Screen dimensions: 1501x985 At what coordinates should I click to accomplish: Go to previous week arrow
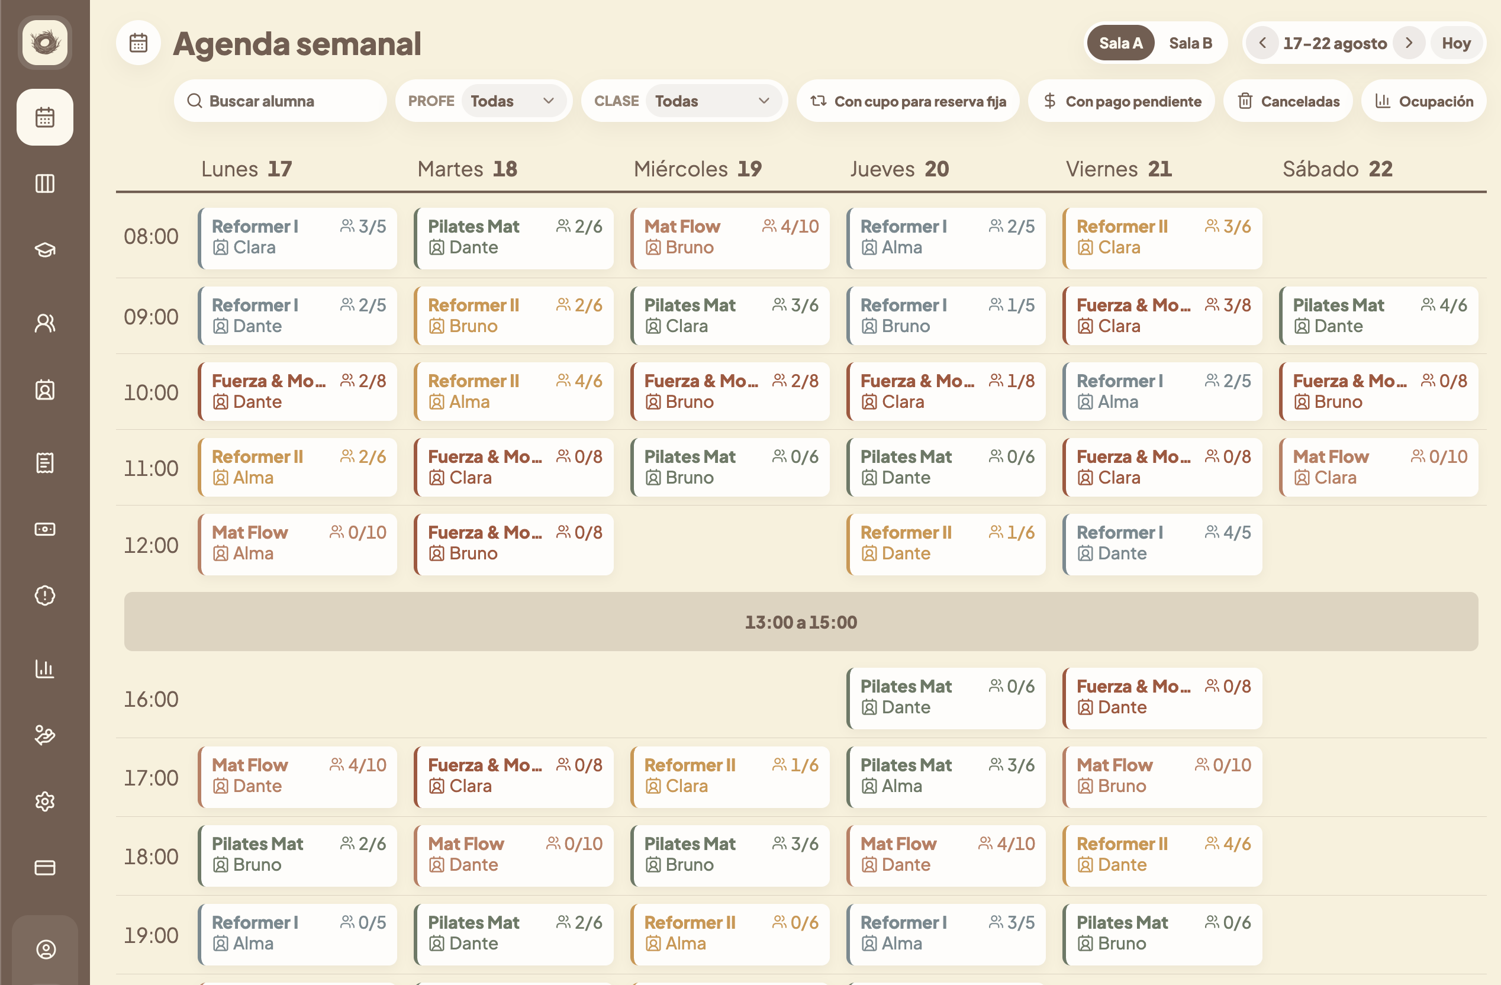coord(1262,43)
